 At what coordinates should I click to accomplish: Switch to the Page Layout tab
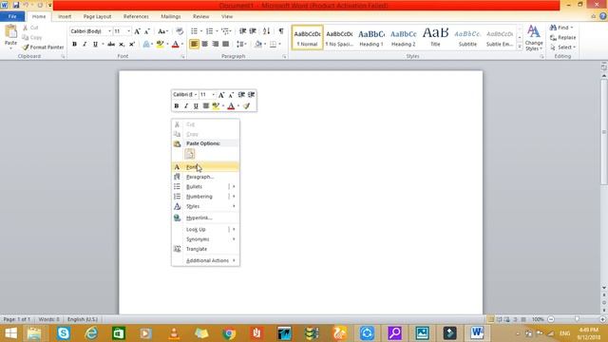(97, 17)
